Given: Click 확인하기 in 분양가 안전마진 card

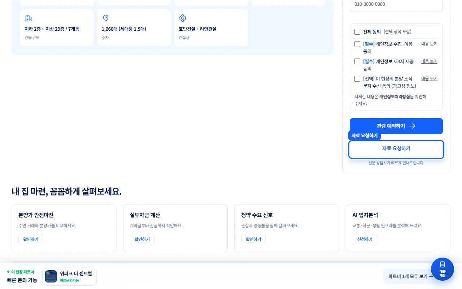Looking at the screenshot, I should (x=31, y=240).
